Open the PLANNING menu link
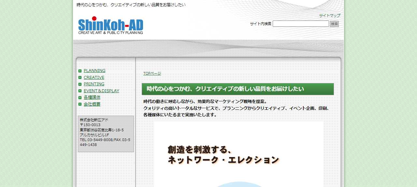The height and width of the screenshot is (187, 417). (94, 71)
